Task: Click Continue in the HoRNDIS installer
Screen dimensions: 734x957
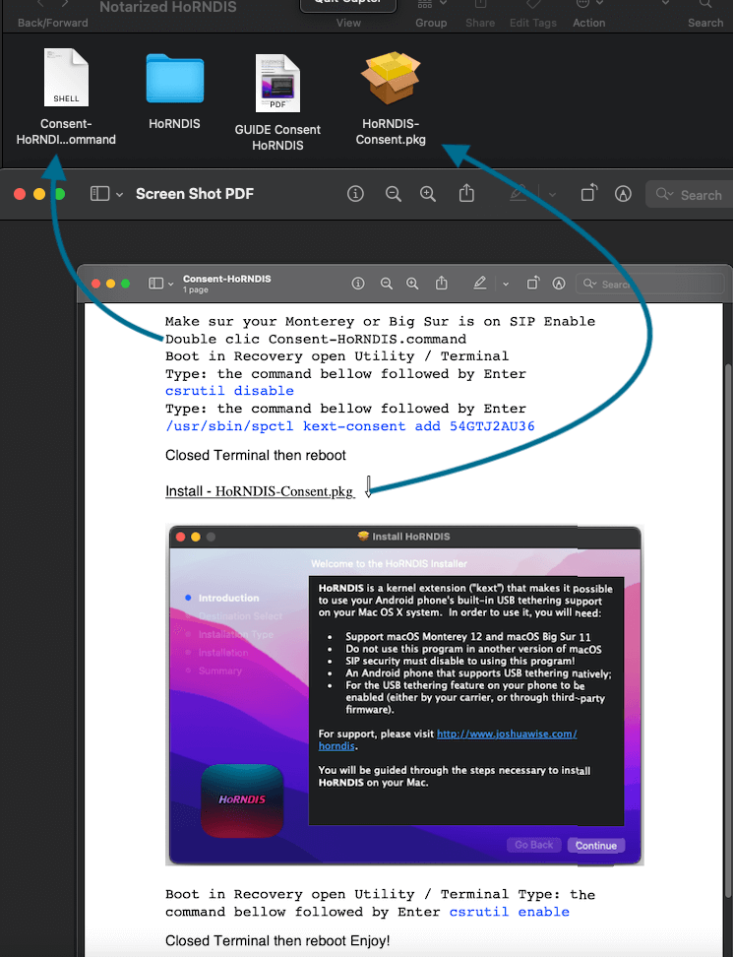Action: pyautogui.click(x=595, y=846)
